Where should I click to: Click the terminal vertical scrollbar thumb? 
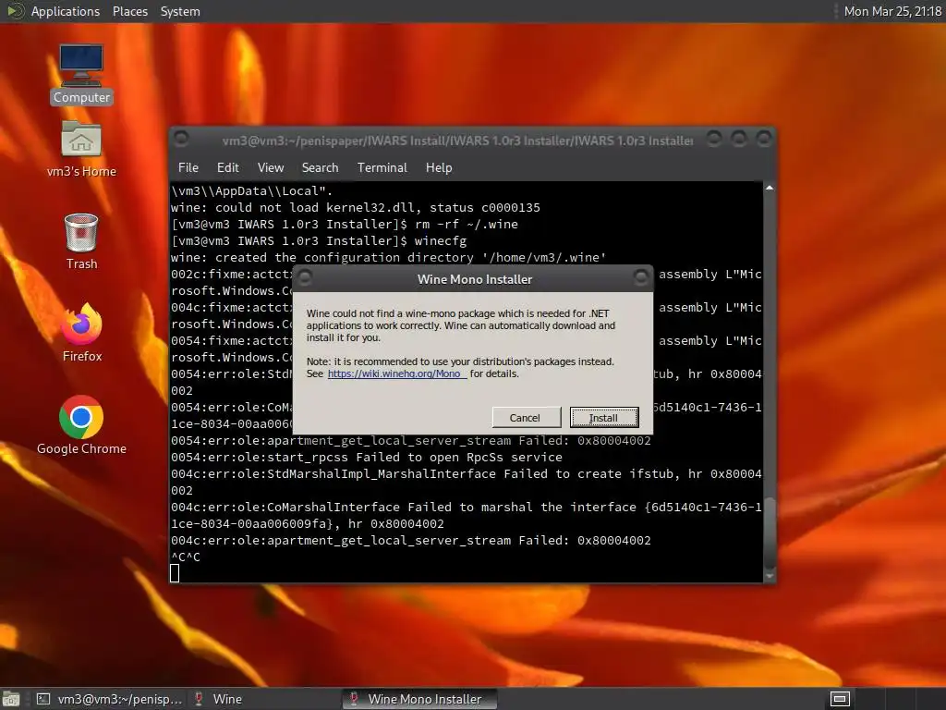point(770,533)
